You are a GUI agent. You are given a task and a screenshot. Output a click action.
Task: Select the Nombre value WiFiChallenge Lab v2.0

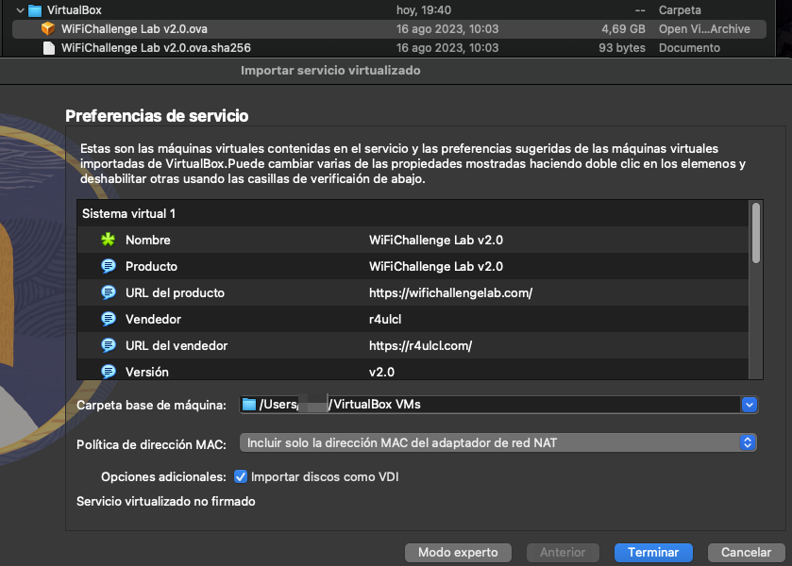[436, 240]
